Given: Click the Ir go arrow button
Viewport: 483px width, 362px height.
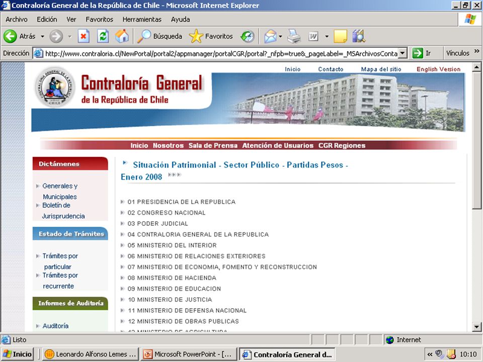Looking at the screenshot, I should click(418, 53).
